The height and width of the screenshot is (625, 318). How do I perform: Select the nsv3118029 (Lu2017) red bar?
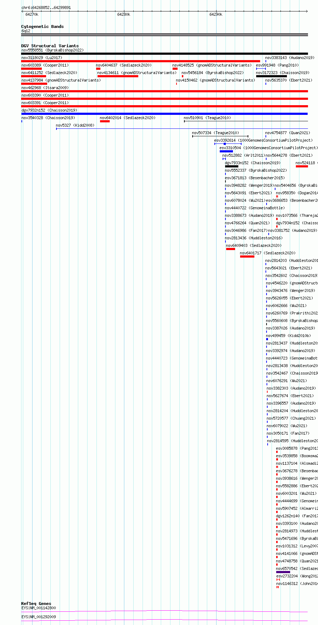(x=141, y=61)
